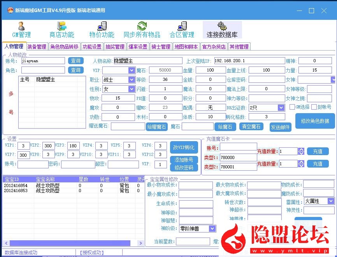The width and height of the screenshot is (337, 257).
Task: Click pet list scroll right arrow
Action: point(140,243)
